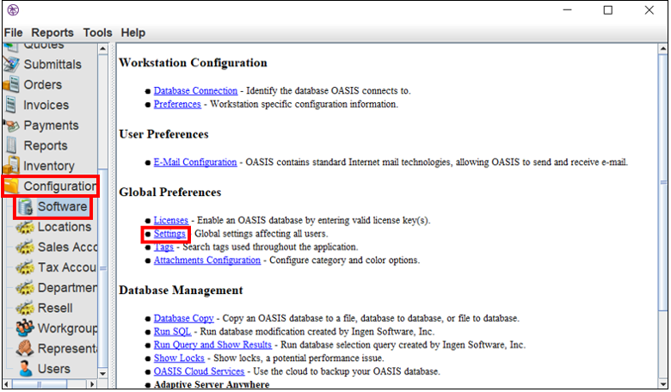The width and height of the screenshot is (671, 392).
Task: Click the Departments gear icon
Action: 25,287
